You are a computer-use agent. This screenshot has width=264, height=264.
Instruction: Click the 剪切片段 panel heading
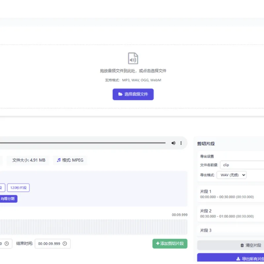(206, 144)
